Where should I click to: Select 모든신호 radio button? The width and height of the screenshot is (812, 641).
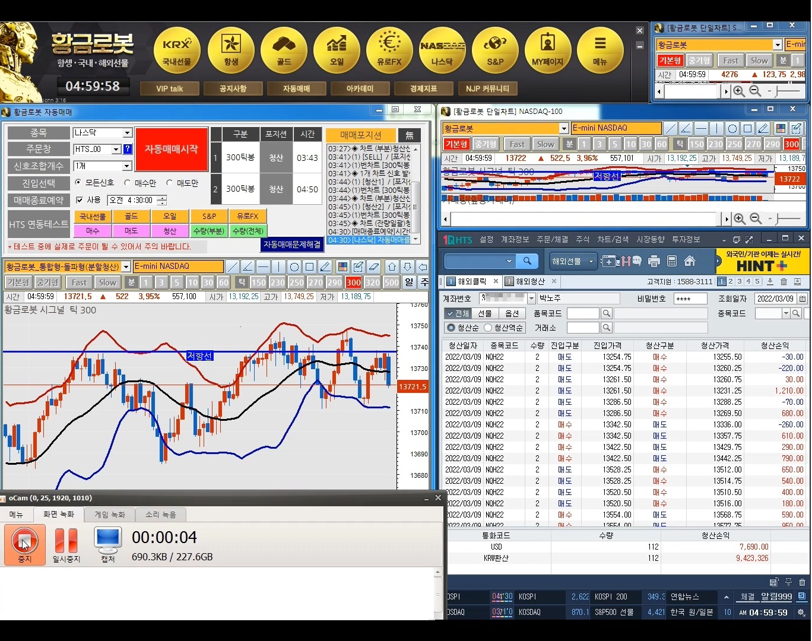[x=78, y=183]
